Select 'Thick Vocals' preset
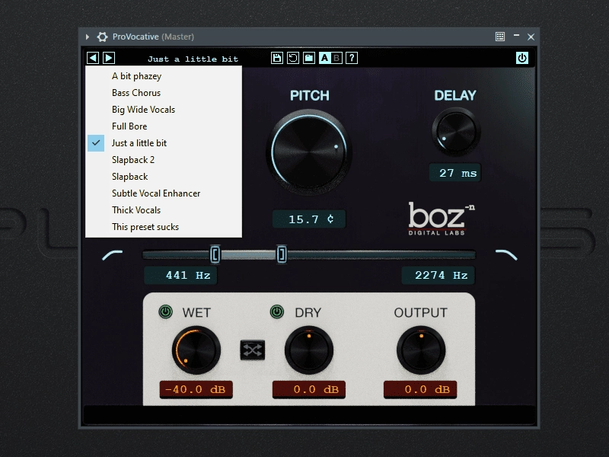 tap(164, 210)
